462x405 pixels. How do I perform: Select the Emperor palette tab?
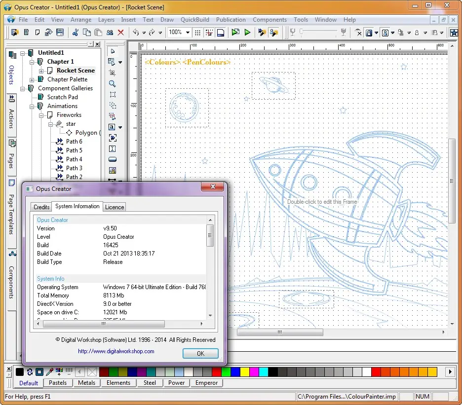click(206, 383)
